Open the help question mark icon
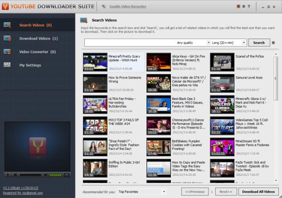The height and width of the screenshot is (198, 282). 249,6
